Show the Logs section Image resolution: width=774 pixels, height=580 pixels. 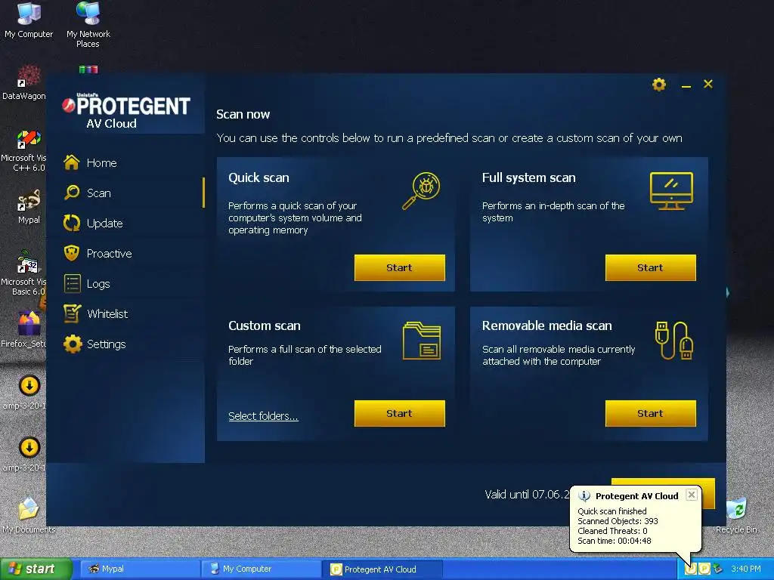point(98,284)
